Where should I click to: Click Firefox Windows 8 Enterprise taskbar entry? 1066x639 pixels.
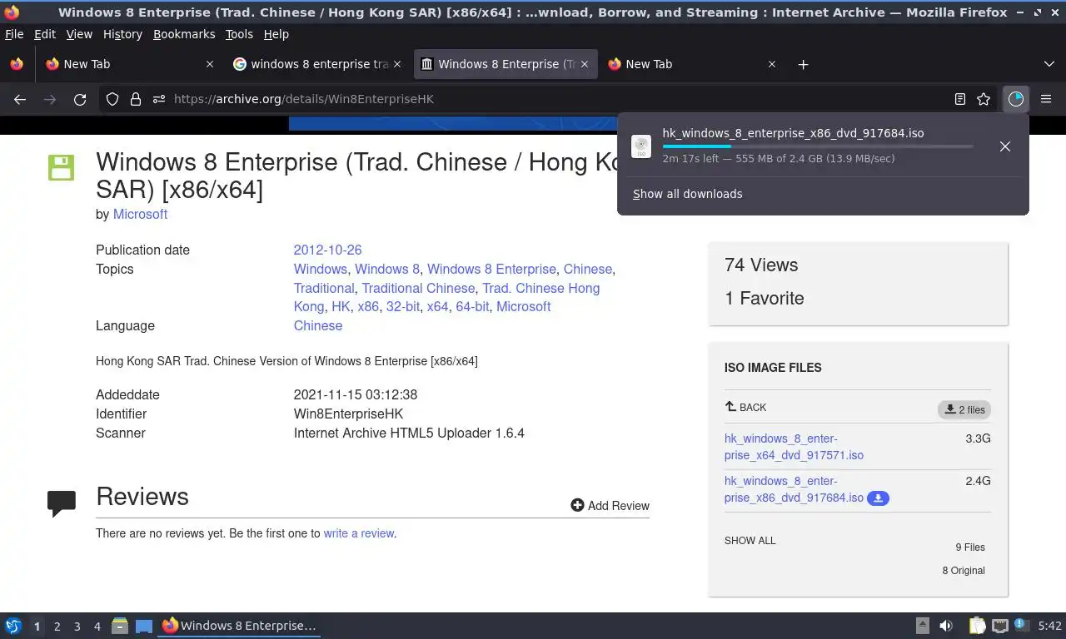[239, 626]
